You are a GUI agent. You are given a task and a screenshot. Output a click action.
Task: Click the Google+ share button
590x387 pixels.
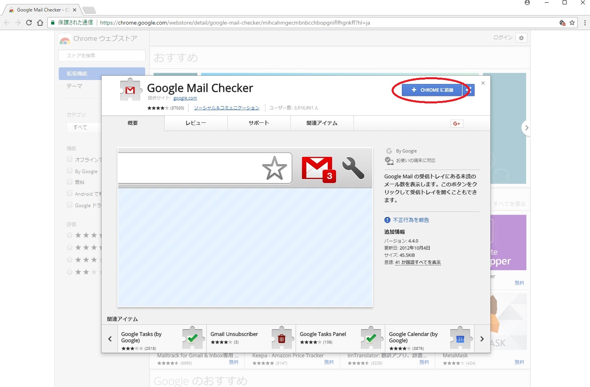coord(457,124)
